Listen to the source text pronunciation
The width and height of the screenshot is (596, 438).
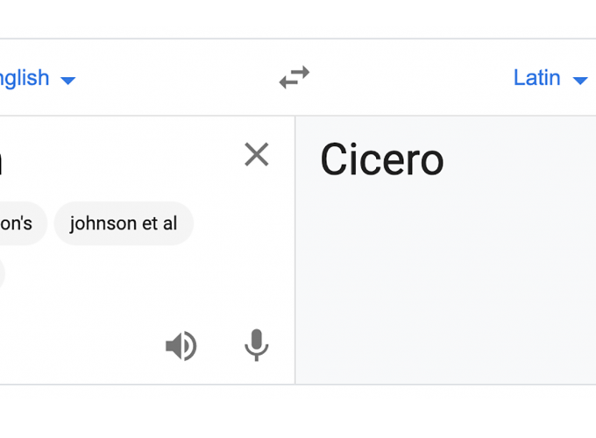tap(181, 346)
